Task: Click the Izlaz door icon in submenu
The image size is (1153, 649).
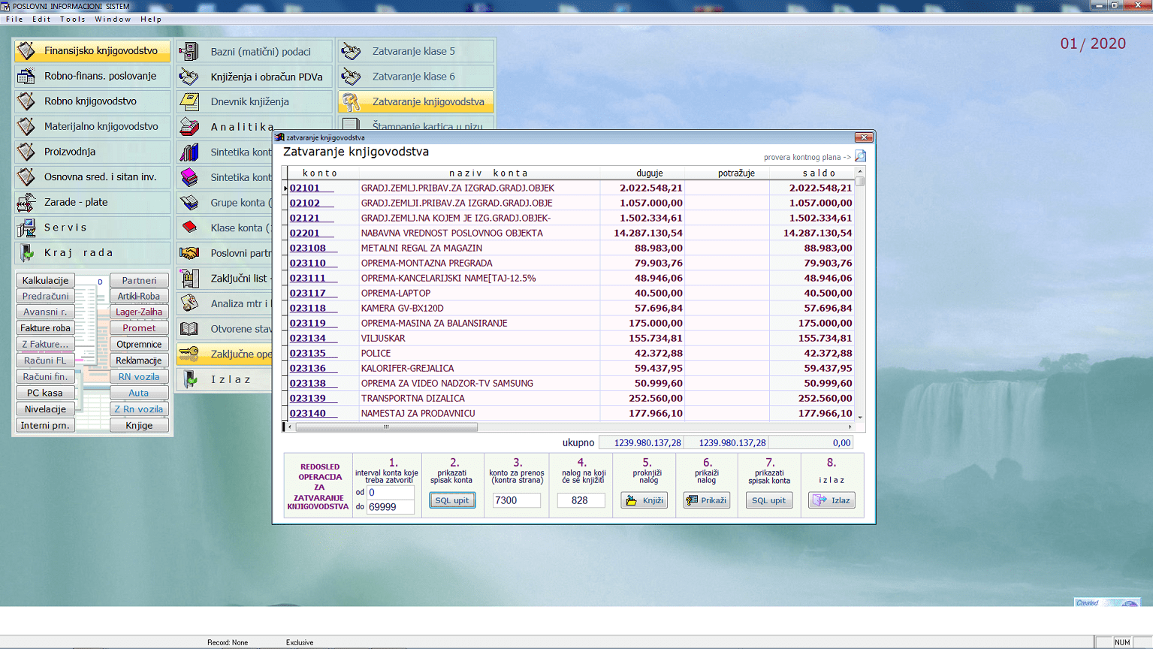Action: tap(189, 379)
